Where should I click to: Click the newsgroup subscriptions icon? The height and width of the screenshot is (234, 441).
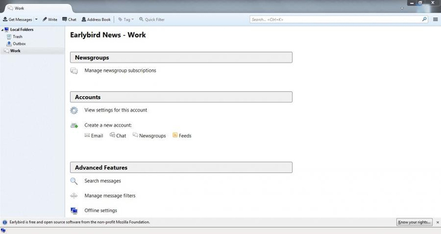point(74,71)
